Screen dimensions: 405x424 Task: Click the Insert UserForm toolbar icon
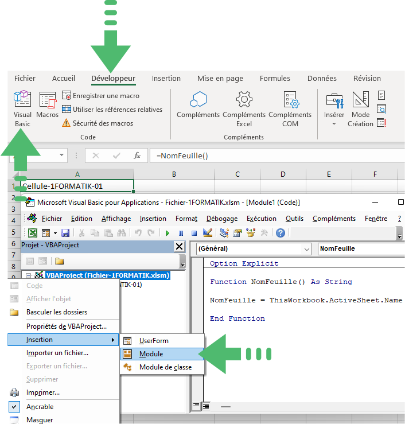(x=46, y=233)
